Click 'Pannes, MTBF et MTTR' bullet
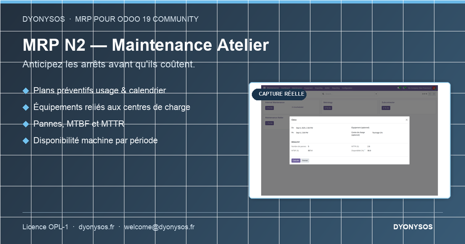 tap(79, 123)
